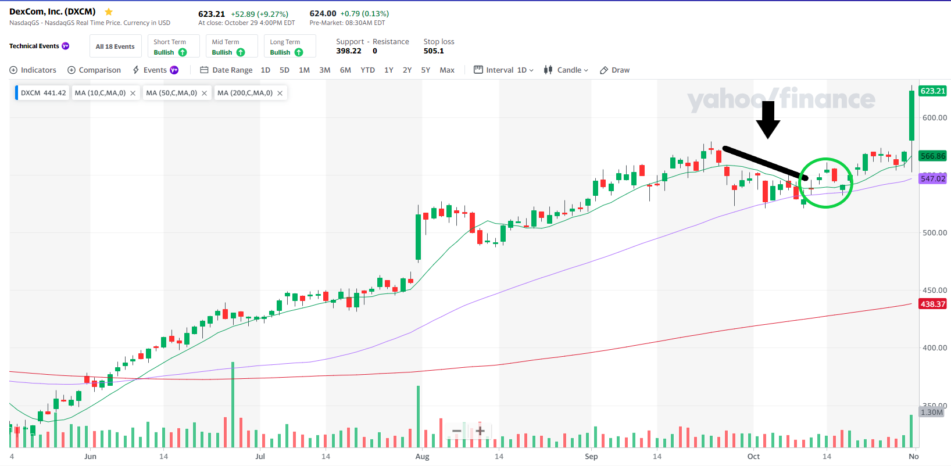The height and width of the screenshot is (466, 951).
Task: Click the 438.37 red MA price tag
Action: click(x=933, y=304)
